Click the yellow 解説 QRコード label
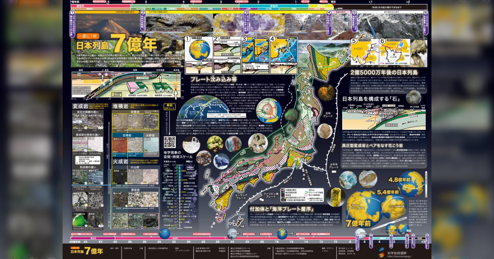Viewport: 494px width, 259px height. click(x=170, y=106)
